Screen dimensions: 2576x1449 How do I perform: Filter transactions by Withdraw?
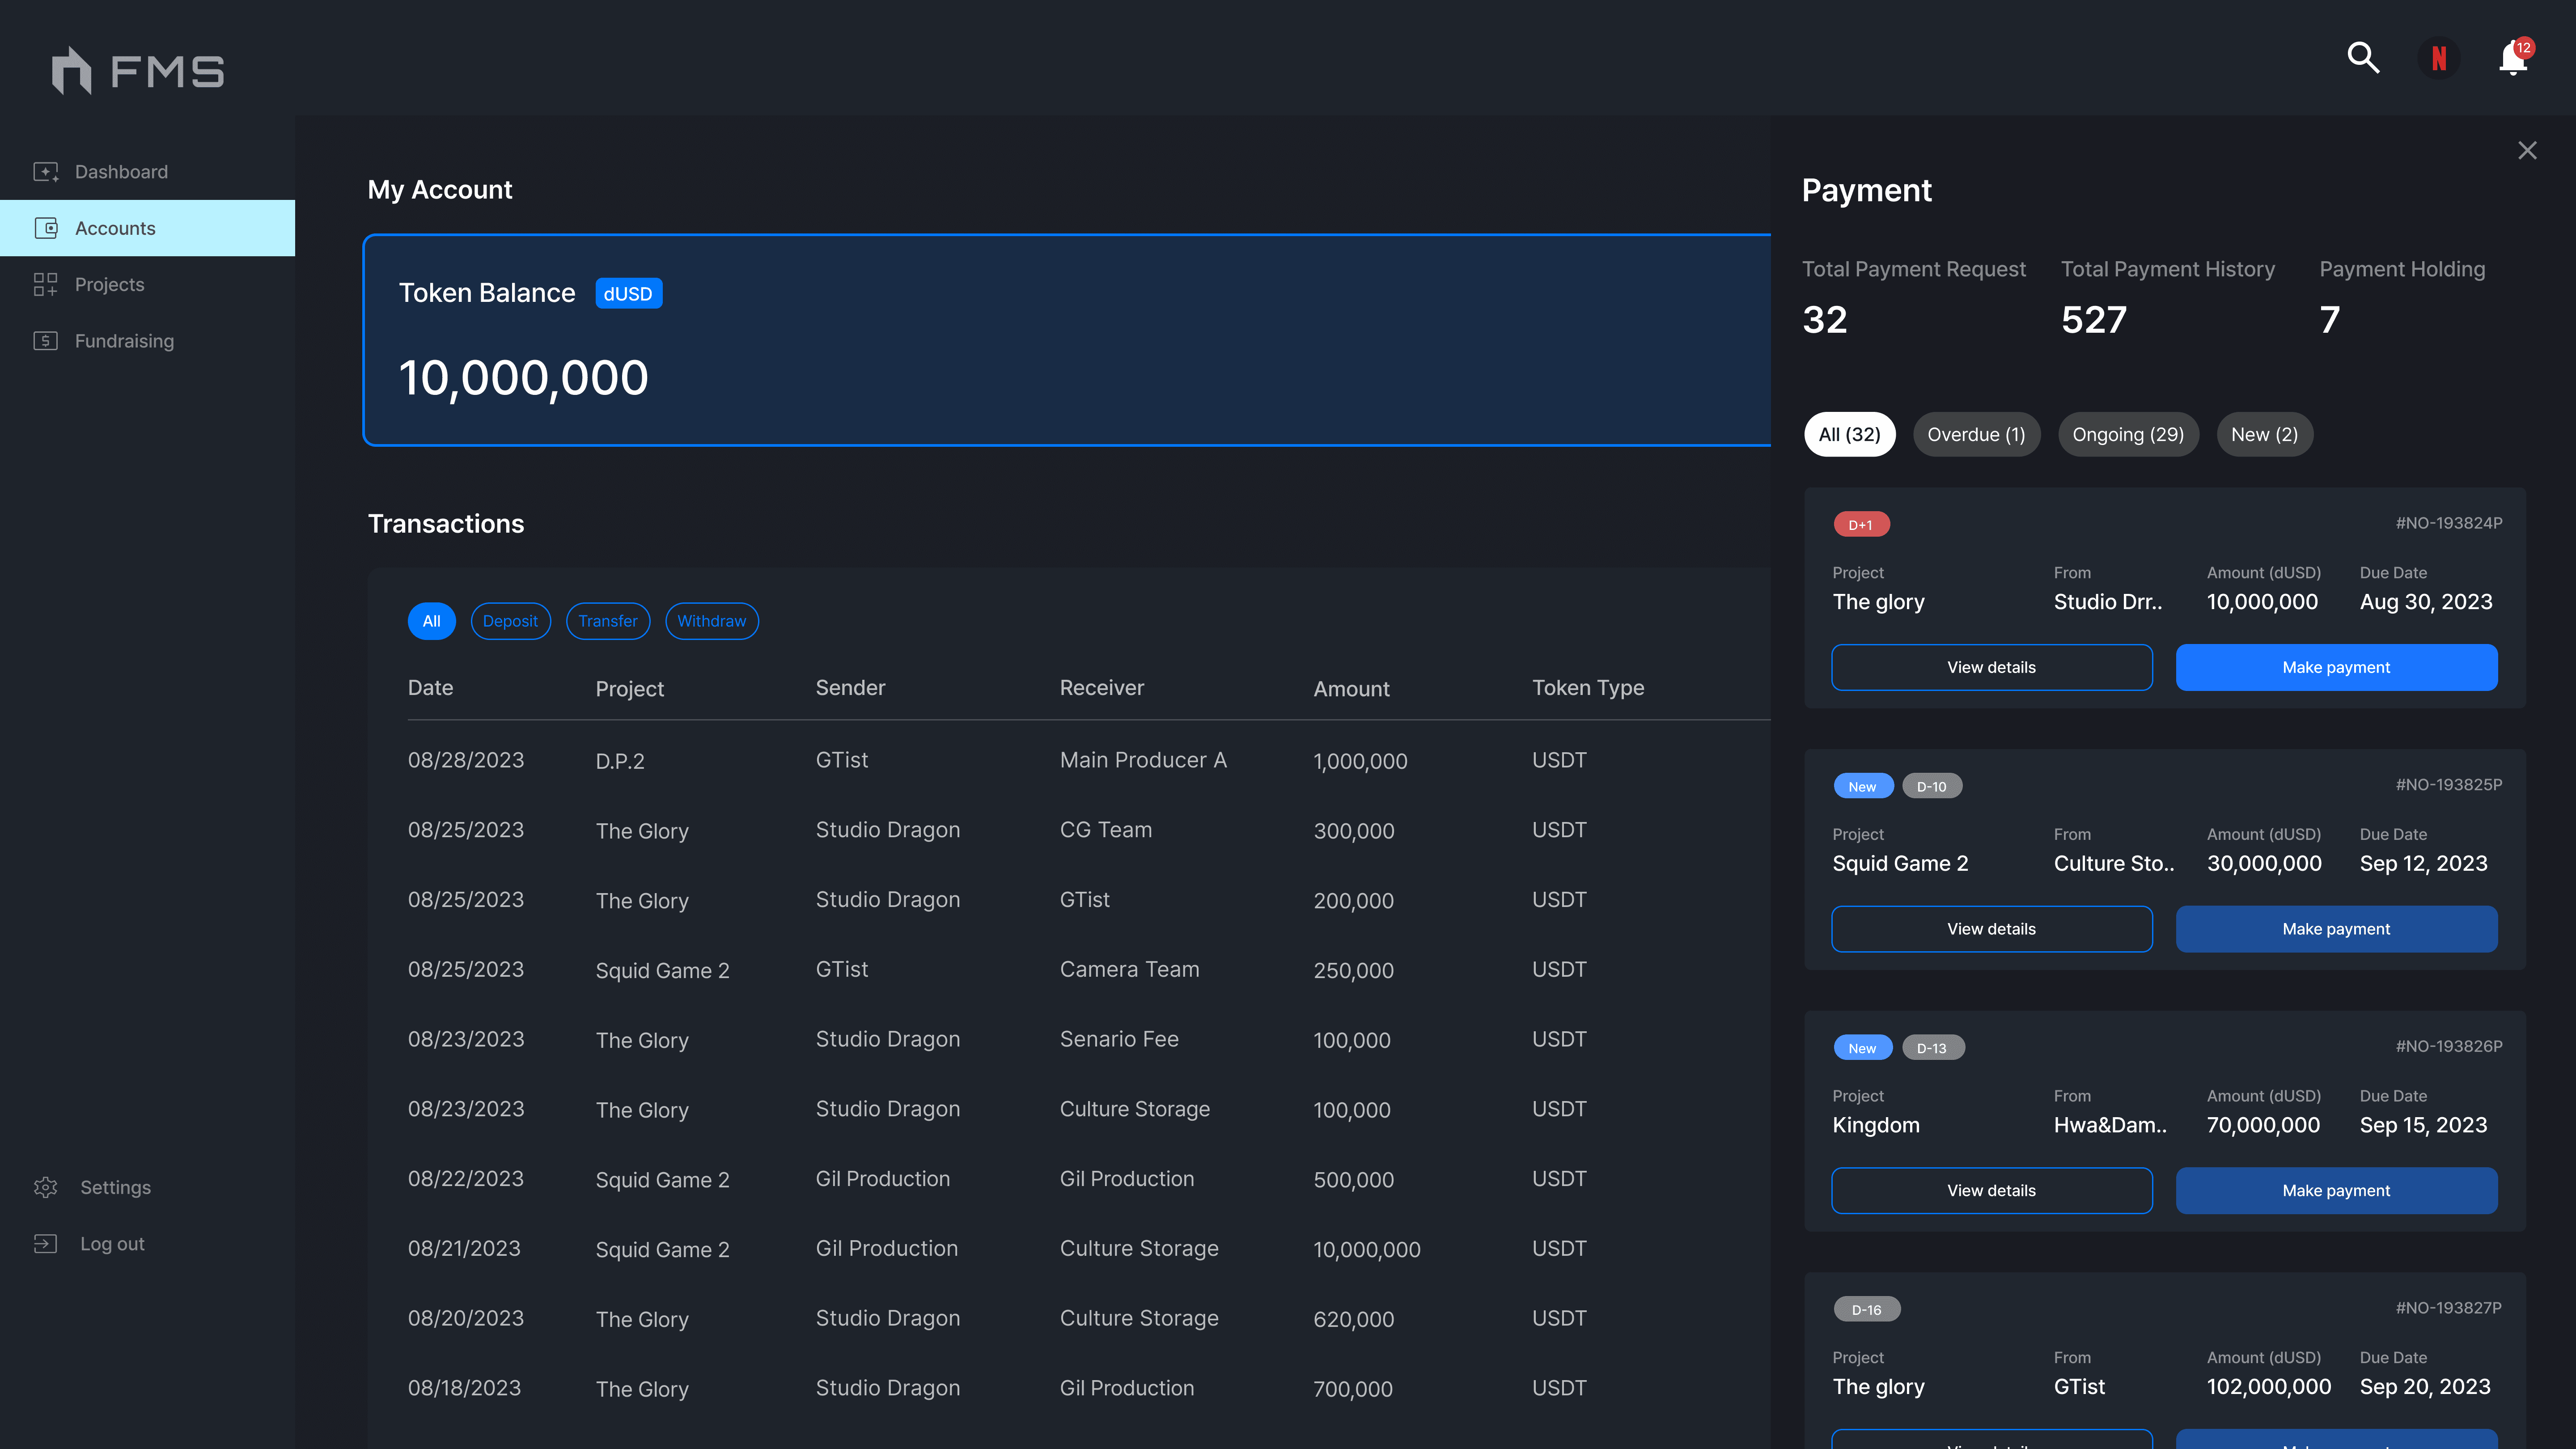click(711, 621)
